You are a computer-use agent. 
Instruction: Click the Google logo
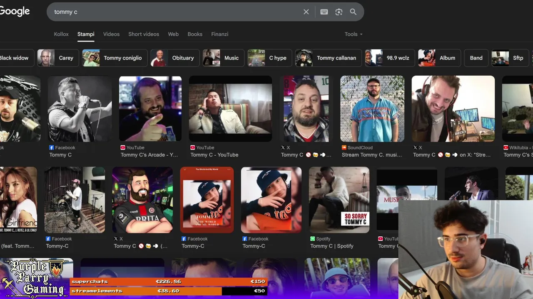(15, 11)
